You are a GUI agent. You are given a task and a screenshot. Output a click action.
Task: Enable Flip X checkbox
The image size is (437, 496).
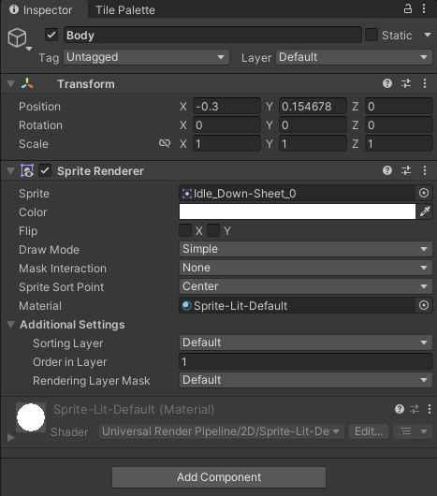(x=185, y=230)
